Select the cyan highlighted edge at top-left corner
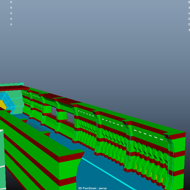The image size is (190, 190). pos(20,84)
